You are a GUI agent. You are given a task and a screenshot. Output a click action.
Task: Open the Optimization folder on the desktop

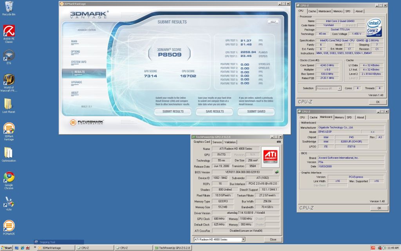(9, 155)
